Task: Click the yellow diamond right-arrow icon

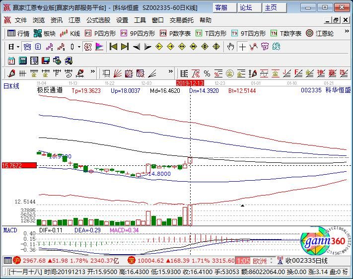Action: click(x=170, y=47)
